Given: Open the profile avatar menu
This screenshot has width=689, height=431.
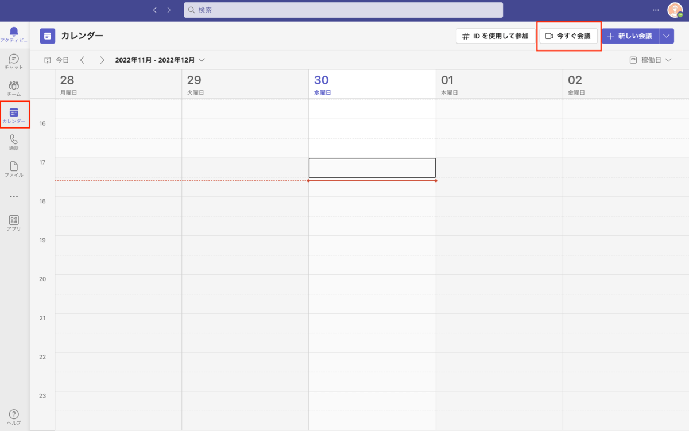Looking at the screenshot, I should coord(674,10).
